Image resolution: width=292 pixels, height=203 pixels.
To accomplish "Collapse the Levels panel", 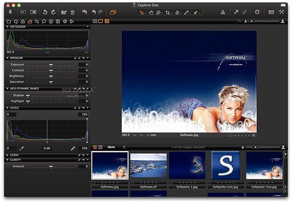I will coord(7,108).
